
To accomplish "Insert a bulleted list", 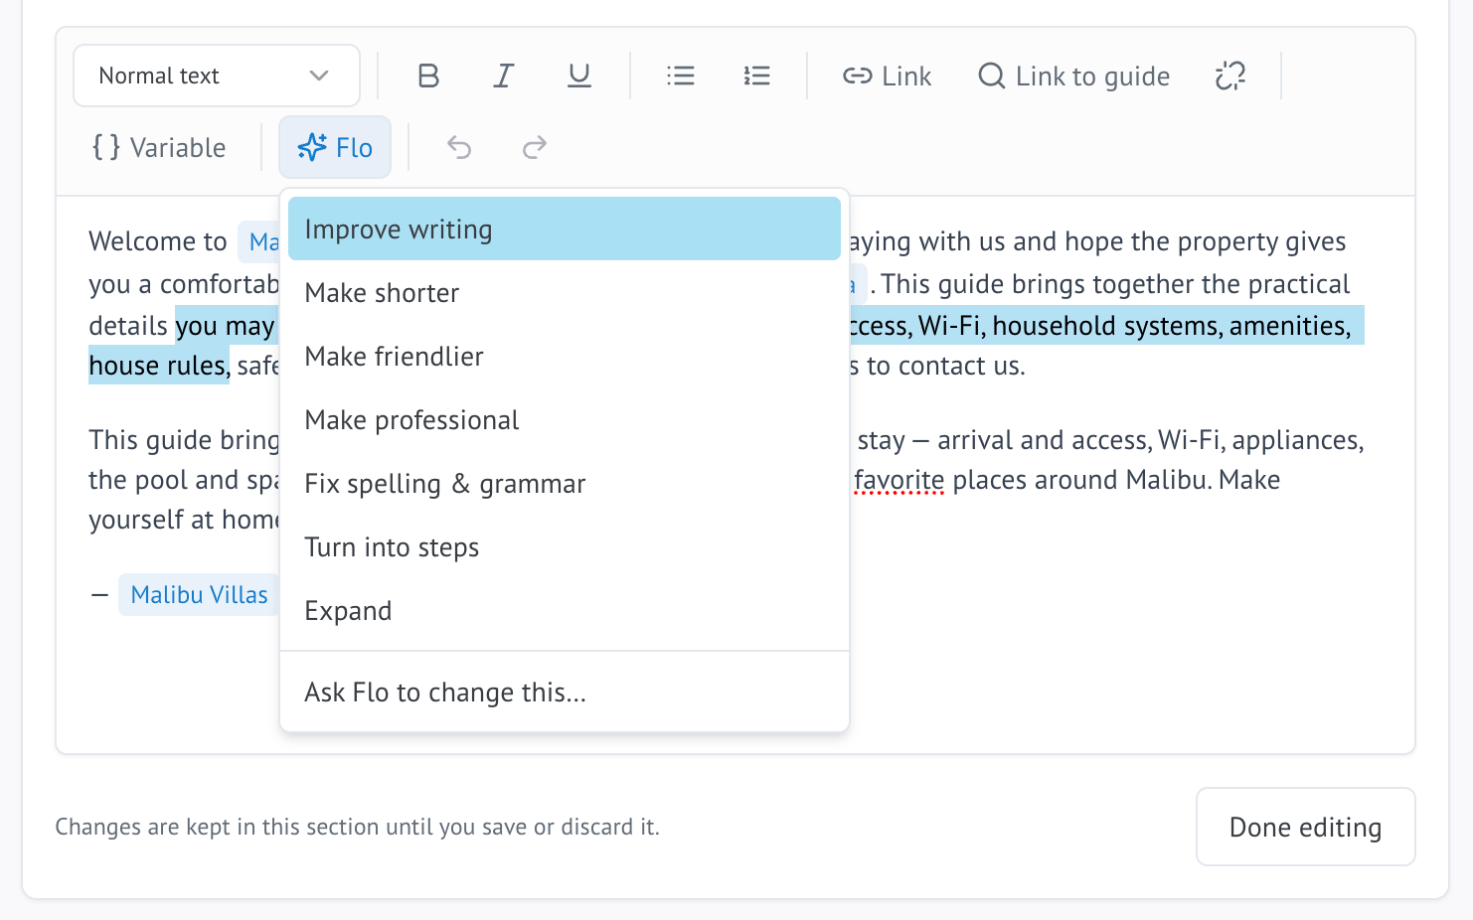I will point(681,76).
